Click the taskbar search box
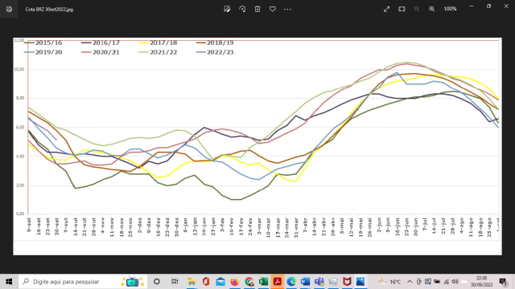This screenshot has width=515, height=289. click(84, 282)
